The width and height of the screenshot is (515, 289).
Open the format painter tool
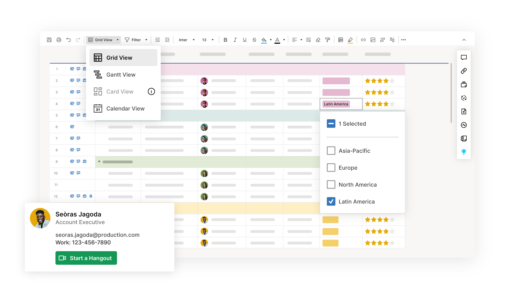coord(328,40)
